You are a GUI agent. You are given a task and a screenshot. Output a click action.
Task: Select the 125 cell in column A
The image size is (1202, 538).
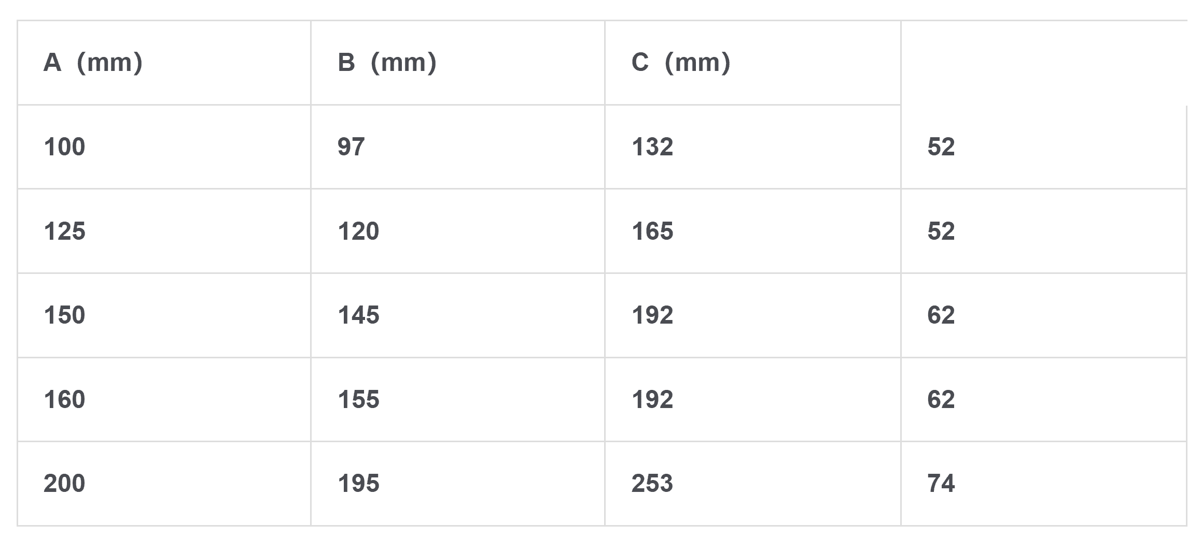(x=164, y=231)
